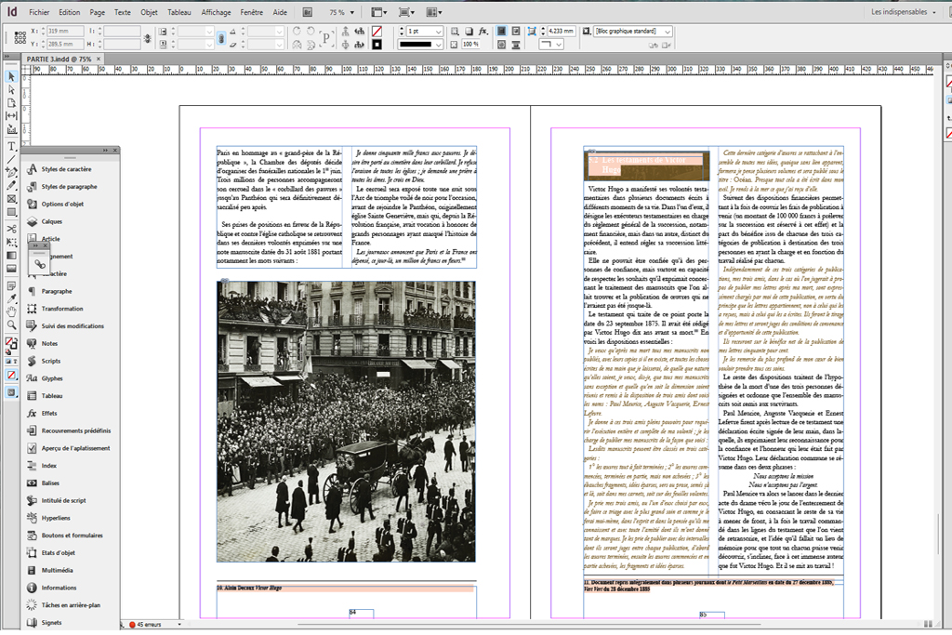This screenshot has height=635, width=952.
Task: Open the Styles de paragraphe panel
Action: 69,186
